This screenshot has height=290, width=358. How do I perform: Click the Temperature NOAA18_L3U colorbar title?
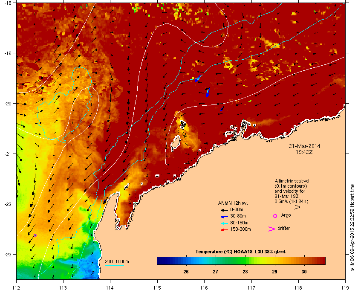click(x=240, y=252)
